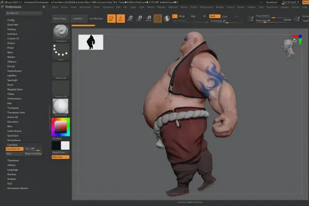This screenshot has width=309, height=206.
Task: Select the white main color swatch
Action: [65, 145]
